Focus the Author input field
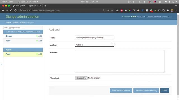 [x=95, y=45]
